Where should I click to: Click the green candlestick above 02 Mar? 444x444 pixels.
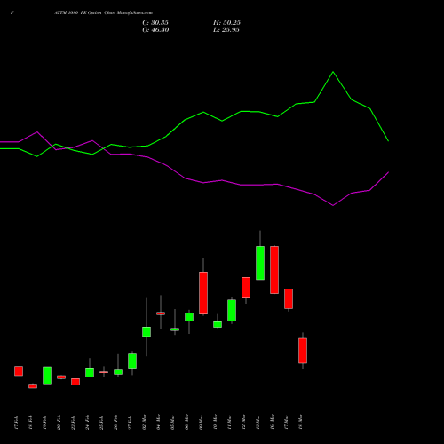[147, 331]
